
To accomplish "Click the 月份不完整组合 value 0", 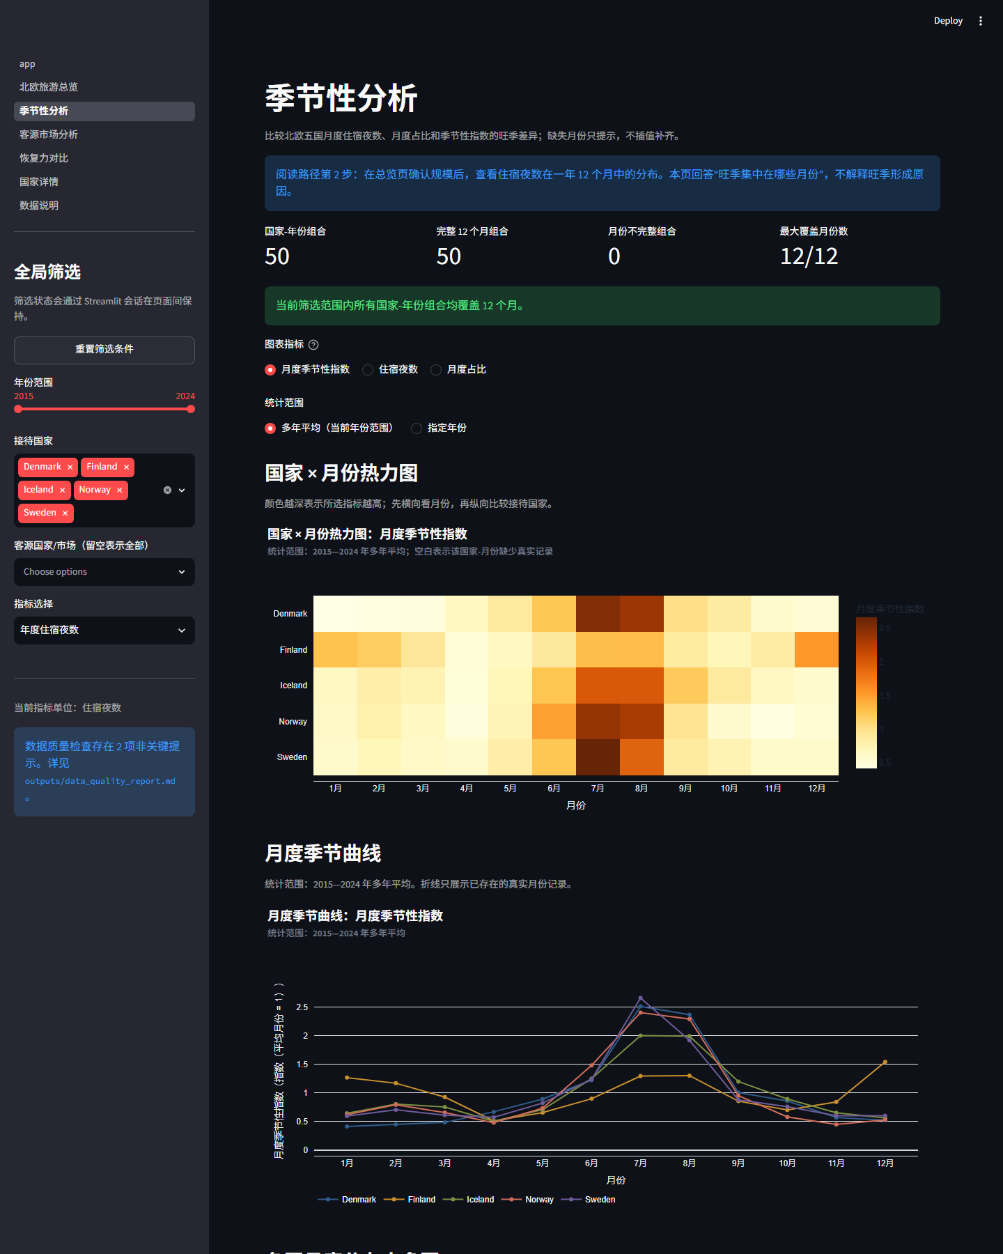I will pyautogui.click(x=614, y=256).
